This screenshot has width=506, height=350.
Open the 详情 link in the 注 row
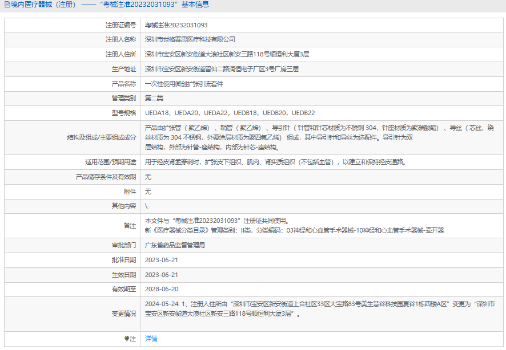point(151,339)
